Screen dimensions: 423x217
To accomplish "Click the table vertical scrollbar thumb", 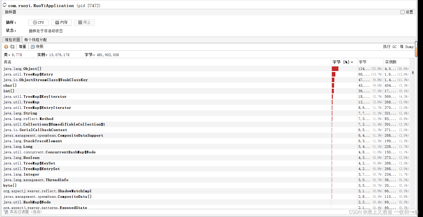I will (413, 73).
